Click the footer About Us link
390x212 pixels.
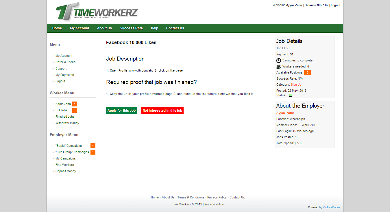168,198
